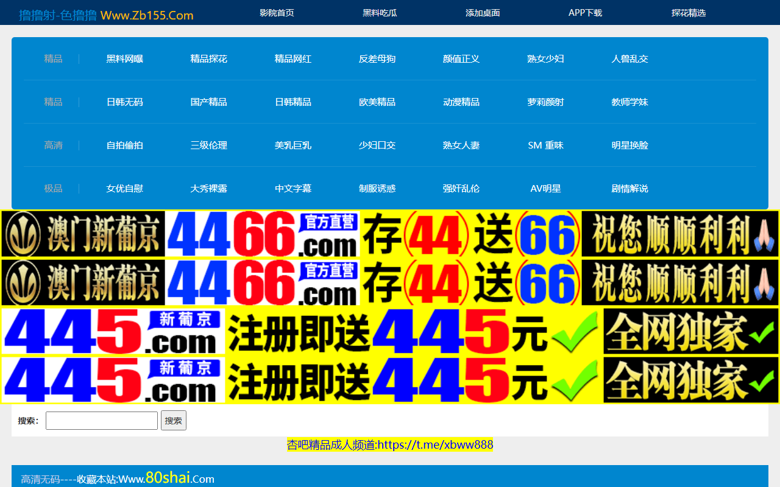This screenshot has width=780, height=487.
Task: Open the 自拍偷拍 category
Action: pos(125,145)
